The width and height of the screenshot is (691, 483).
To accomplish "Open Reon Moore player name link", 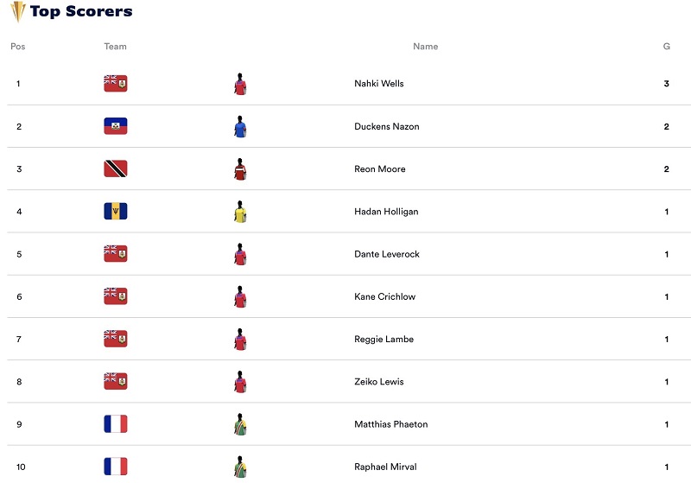I will (380, 169).
